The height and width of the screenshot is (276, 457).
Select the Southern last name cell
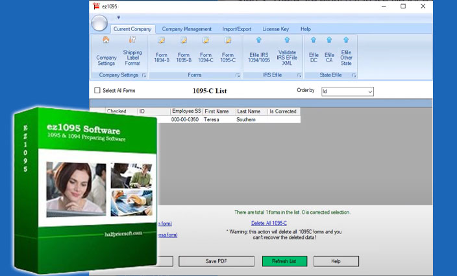pyautogui.click(x=251, y=119)
